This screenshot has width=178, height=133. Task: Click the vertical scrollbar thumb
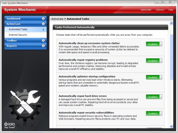pos(171,57)
